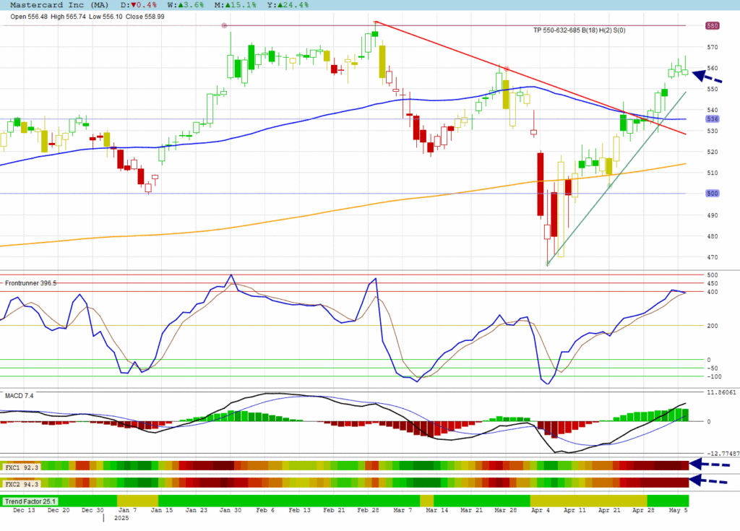This screenshot has height=531, width=740.
Task: Click the 200 level on the Frontrunner axis
Action: [x=712, y=326]
